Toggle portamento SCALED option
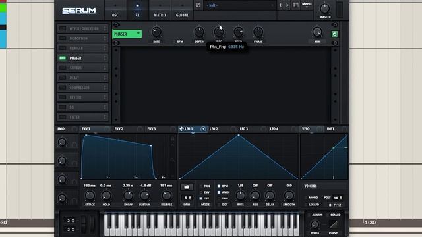Screen dimensions: 422x237 (328, 215)
